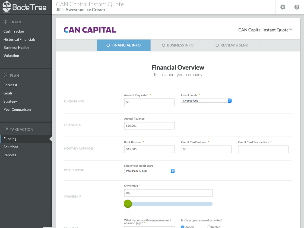Open Cash Tracker in sidebar
Screen dimensions: 304x228
coord(14,31)
